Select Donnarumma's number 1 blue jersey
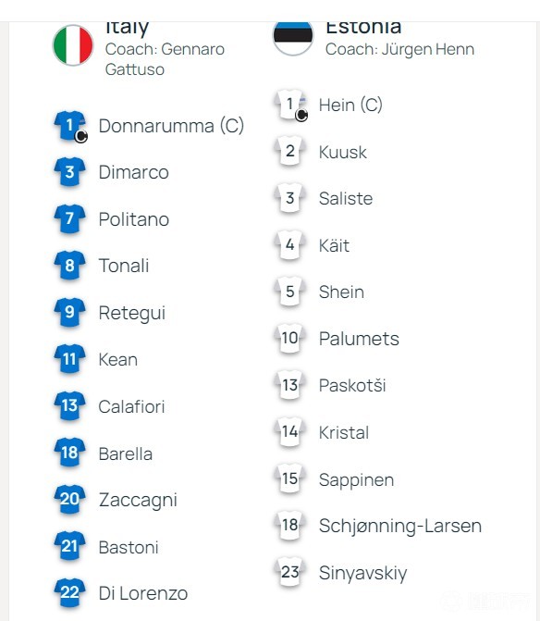 pos(69,126)
